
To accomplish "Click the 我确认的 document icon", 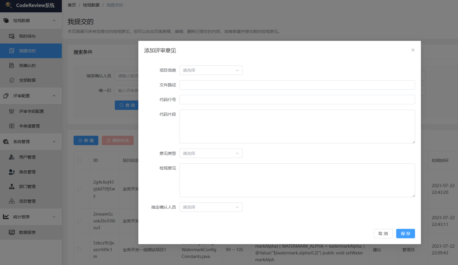I will click(x=12, y=66).
